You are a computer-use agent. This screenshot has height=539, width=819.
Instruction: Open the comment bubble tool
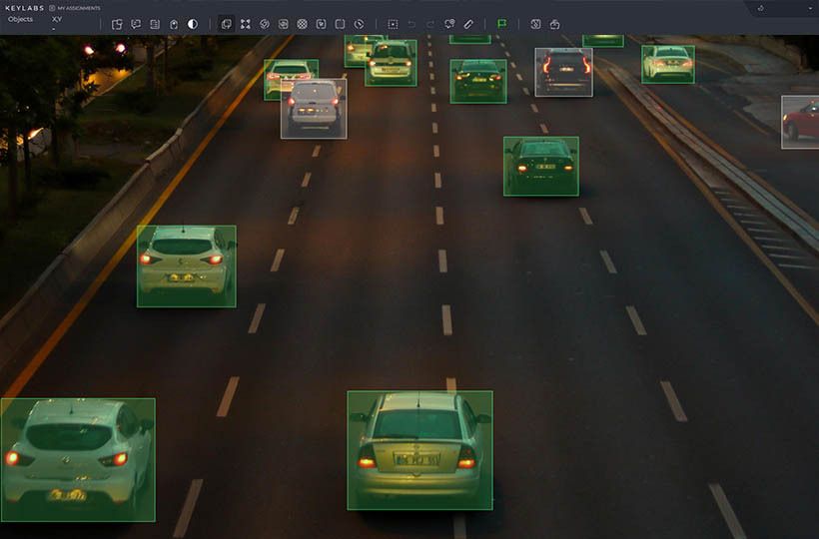click(136, 24)
